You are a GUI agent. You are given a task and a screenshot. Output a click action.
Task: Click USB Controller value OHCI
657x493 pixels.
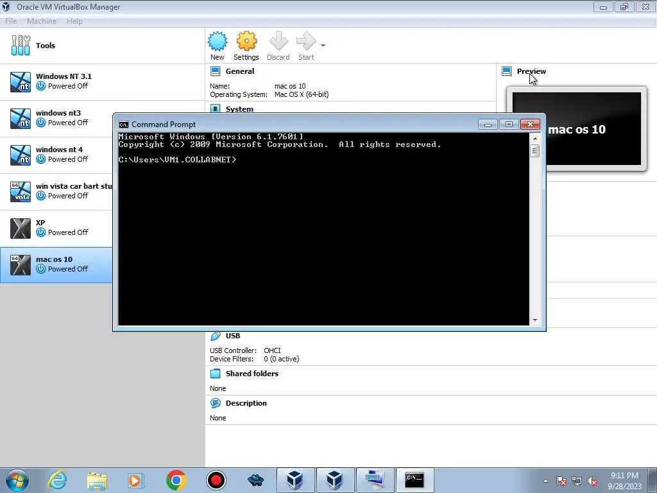pyautogui.click(x=272, y=350)
